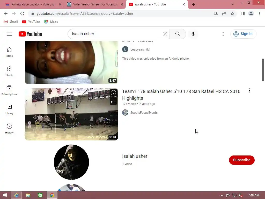Clear the search box with X icon
Viewport: 265px width, 199px height.
[x=165, y=34]
